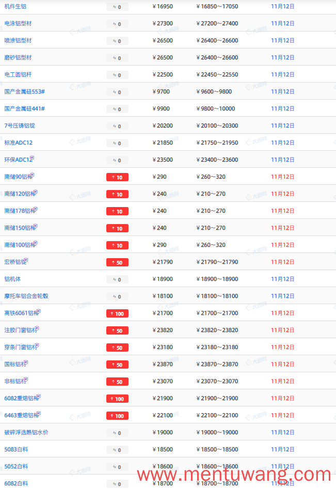Click the note icon beside 环保ADC12
This screenshot has width=336, height=490.
coord(32,158)
